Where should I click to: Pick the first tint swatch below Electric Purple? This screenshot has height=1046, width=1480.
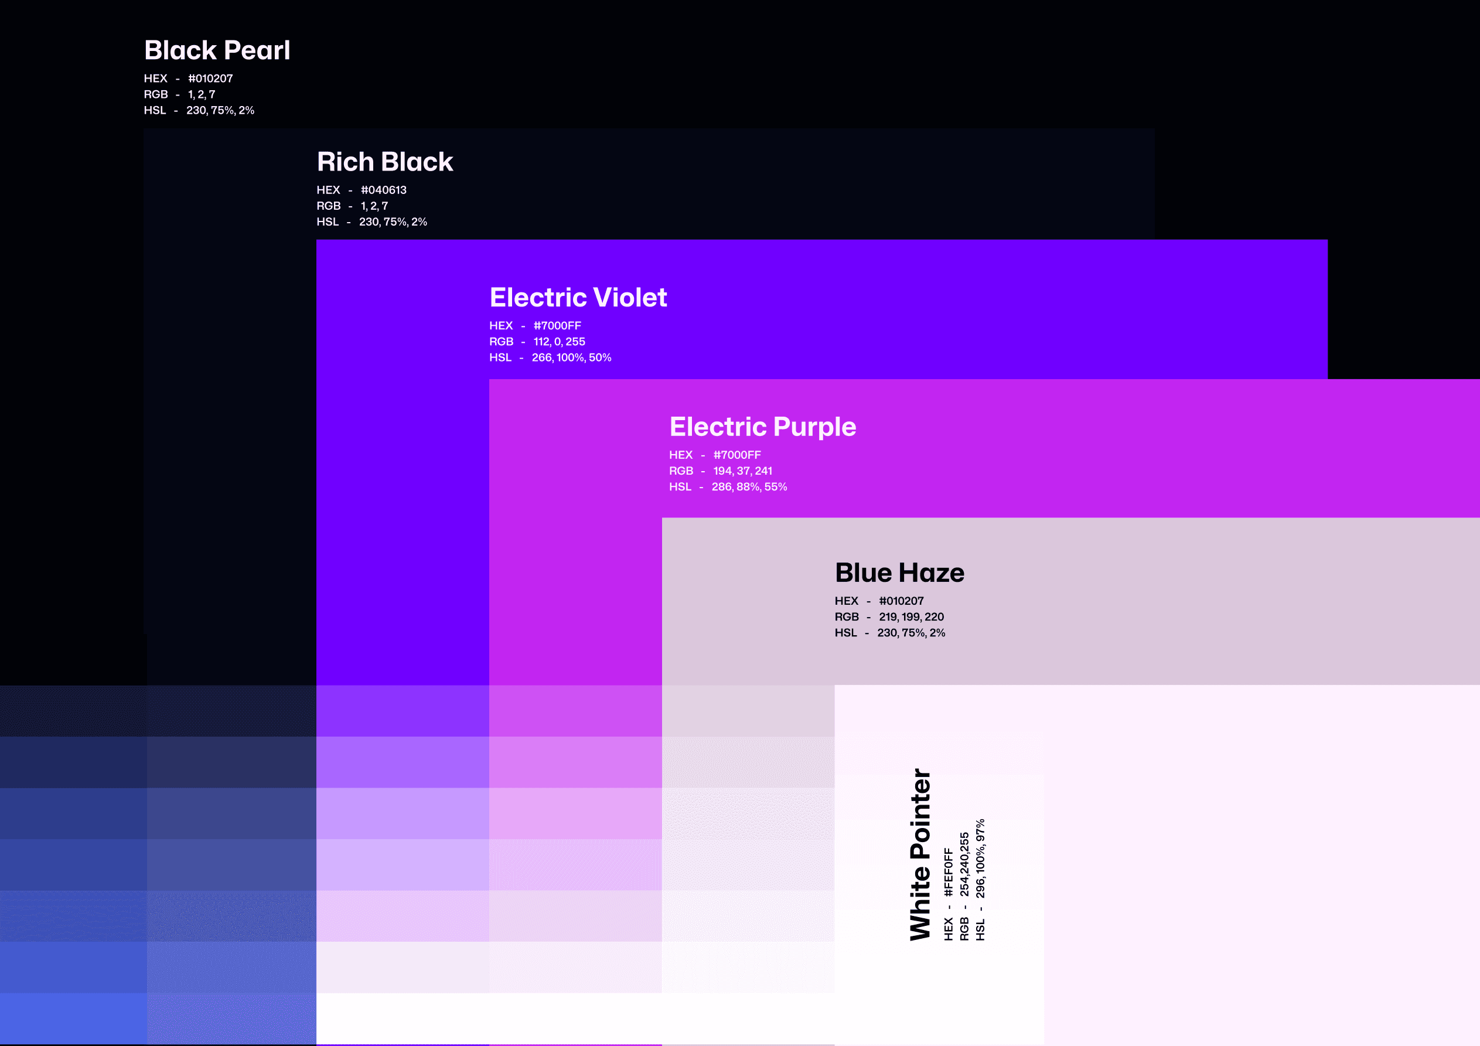coord(575,711)
